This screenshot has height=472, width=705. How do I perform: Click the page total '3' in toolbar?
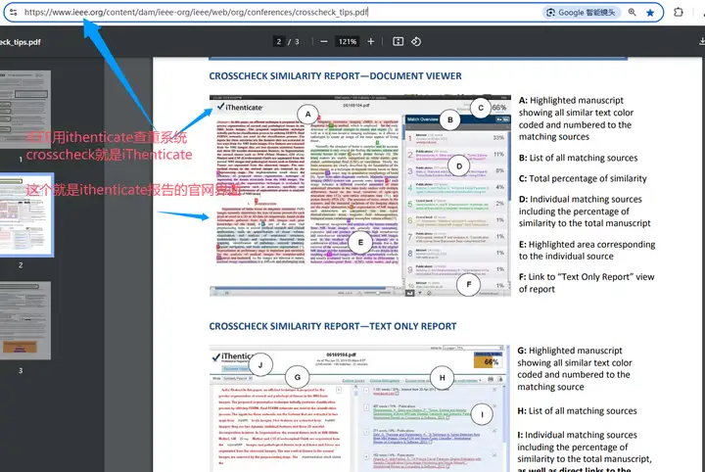(x=297, y=42)
